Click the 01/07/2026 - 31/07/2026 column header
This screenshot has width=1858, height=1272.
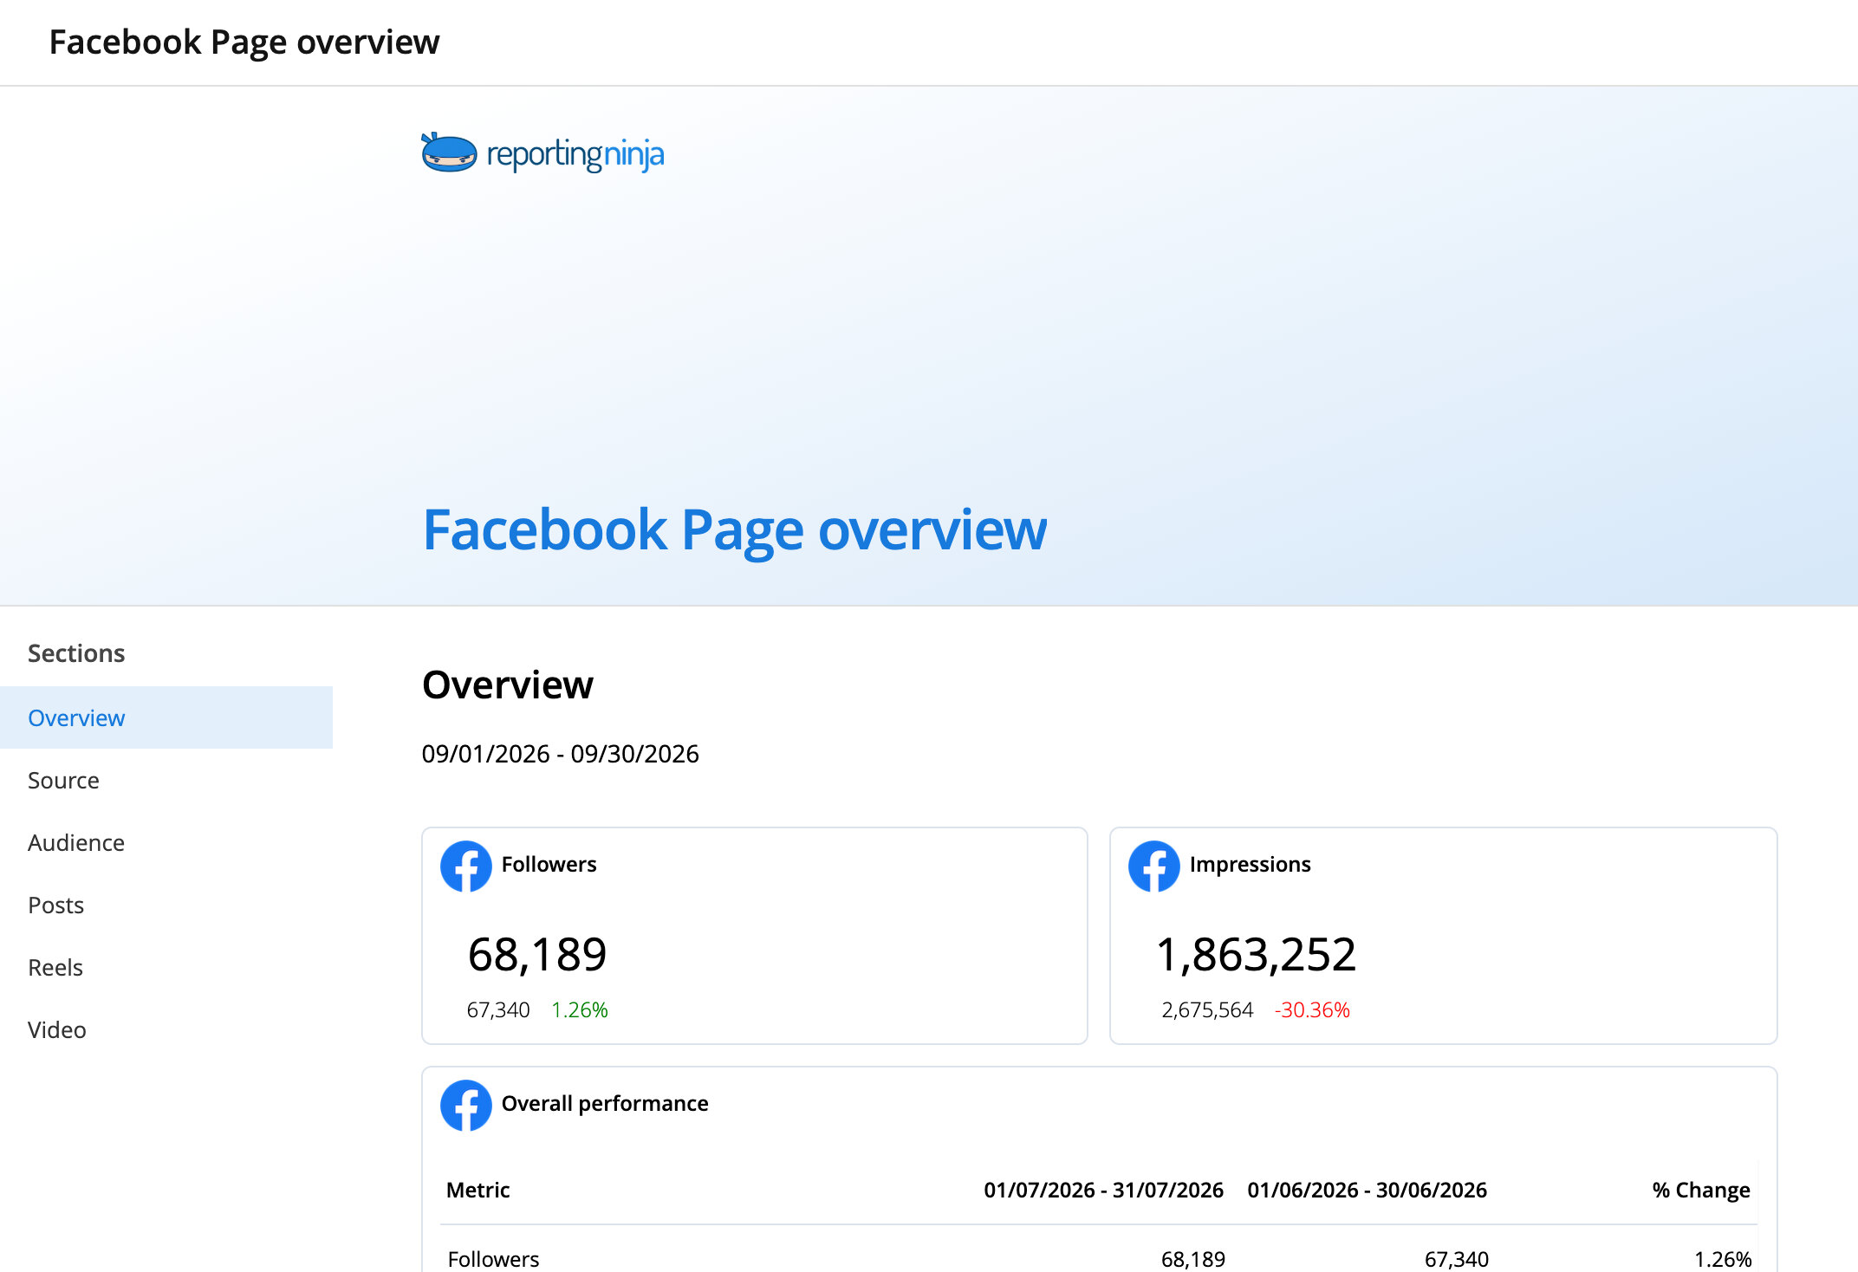(1103, 1190)
